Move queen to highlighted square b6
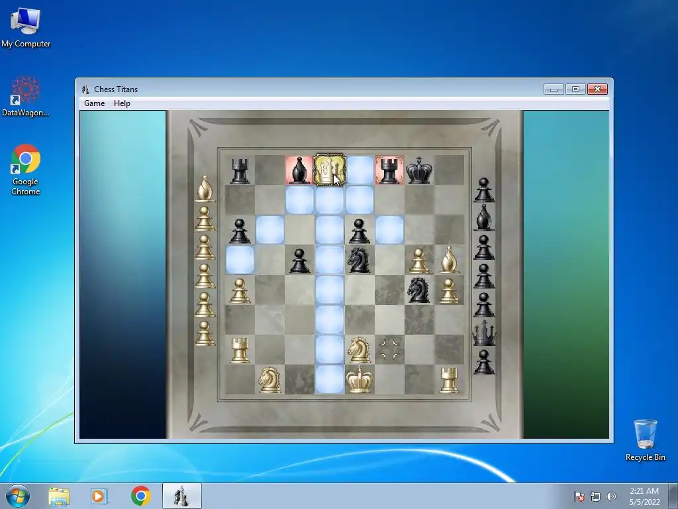 [270, 230]
